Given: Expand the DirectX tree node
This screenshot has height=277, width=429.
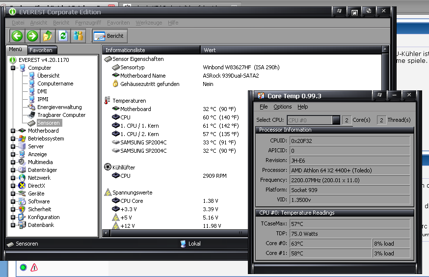Looking at the screenshot, I should click(13, 186).
